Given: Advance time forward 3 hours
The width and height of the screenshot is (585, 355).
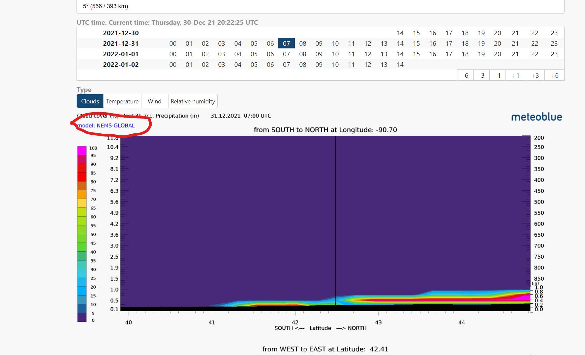Looking at the screenshot, I should [535, 75].
